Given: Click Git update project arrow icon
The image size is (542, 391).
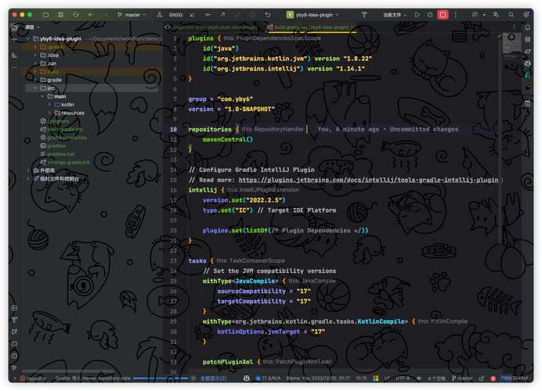Looking at the screenshot, I should pyautogui.click(x=192, y=15).
